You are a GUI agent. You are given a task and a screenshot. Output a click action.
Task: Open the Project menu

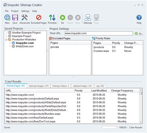click(x=15, y=11)
